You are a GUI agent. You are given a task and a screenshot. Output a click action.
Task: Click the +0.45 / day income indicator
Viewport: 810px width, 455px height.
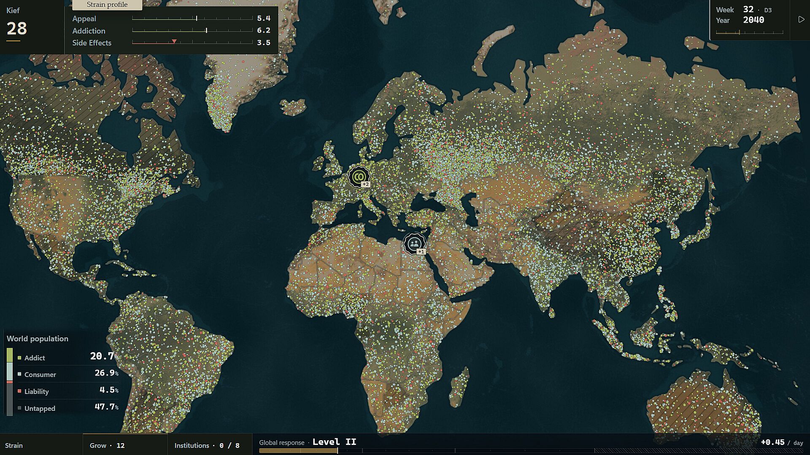pyautogui.click(x=782, y=442)
